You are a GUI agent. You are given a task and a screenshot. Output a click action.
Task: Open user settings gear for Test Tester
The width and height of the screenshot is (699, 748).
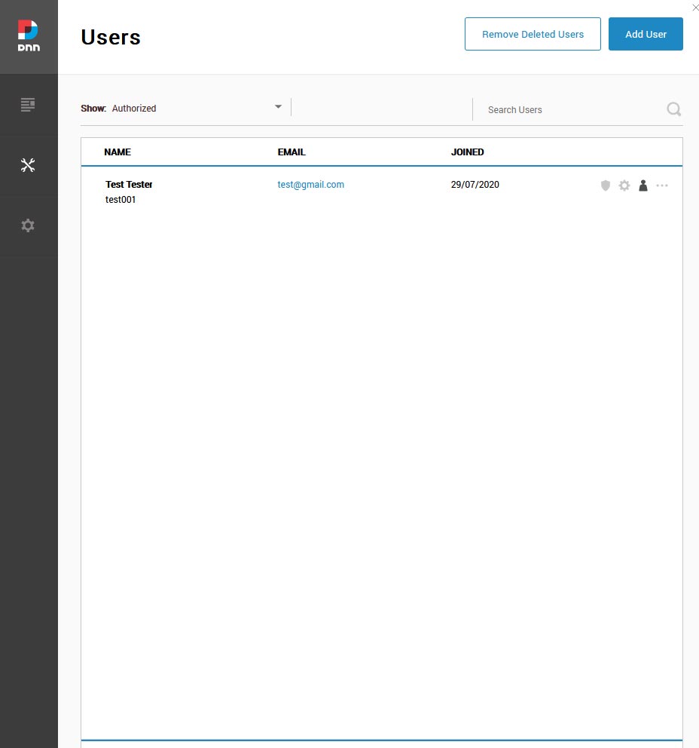(x=624, y=185)
